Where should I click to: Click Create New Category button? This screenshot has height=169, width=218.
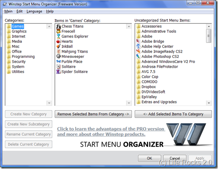pyautogui.click(x=29, y=114)
